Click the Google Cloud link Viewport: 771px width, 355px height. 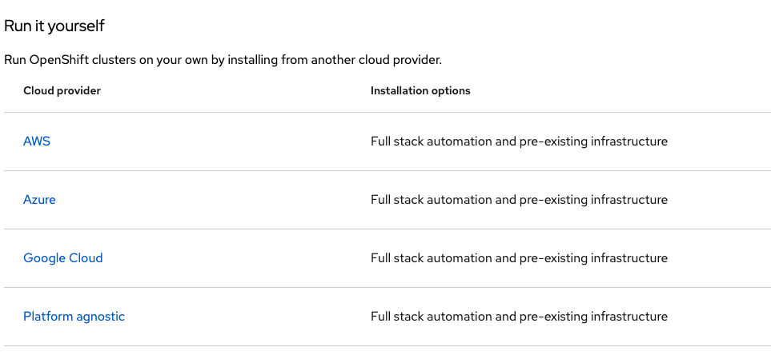click(63, 258)
